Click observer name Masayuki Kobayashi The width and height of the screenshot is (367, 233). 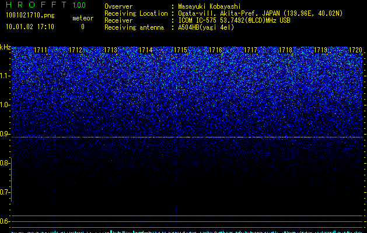point(209,6)
